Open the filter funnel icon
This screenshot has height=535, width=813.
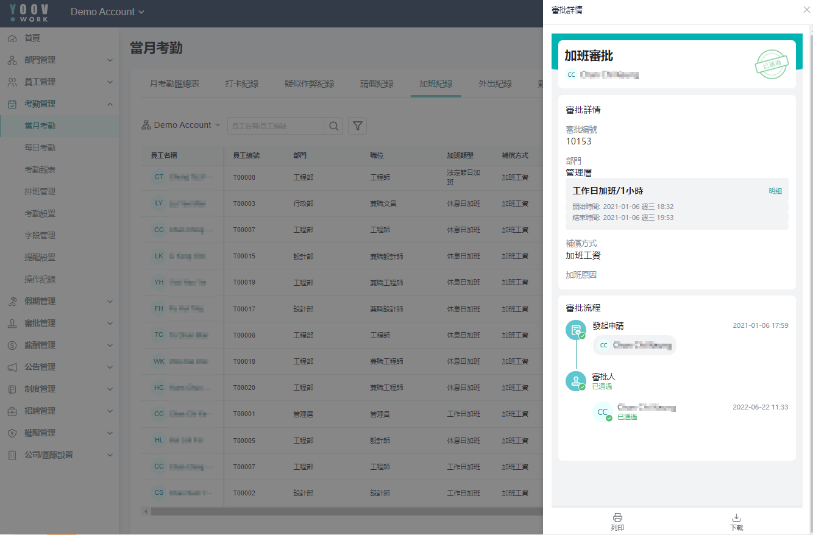pyautogui.click(x=358, y=126)
